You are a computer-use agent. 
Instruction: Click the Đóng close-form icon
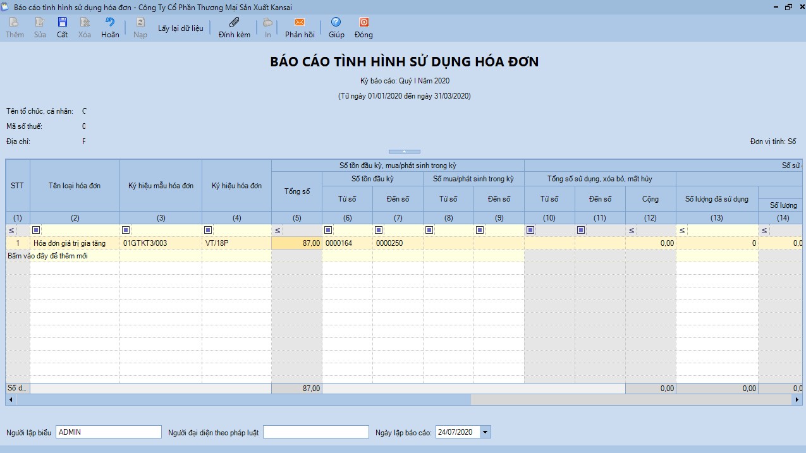363,23
